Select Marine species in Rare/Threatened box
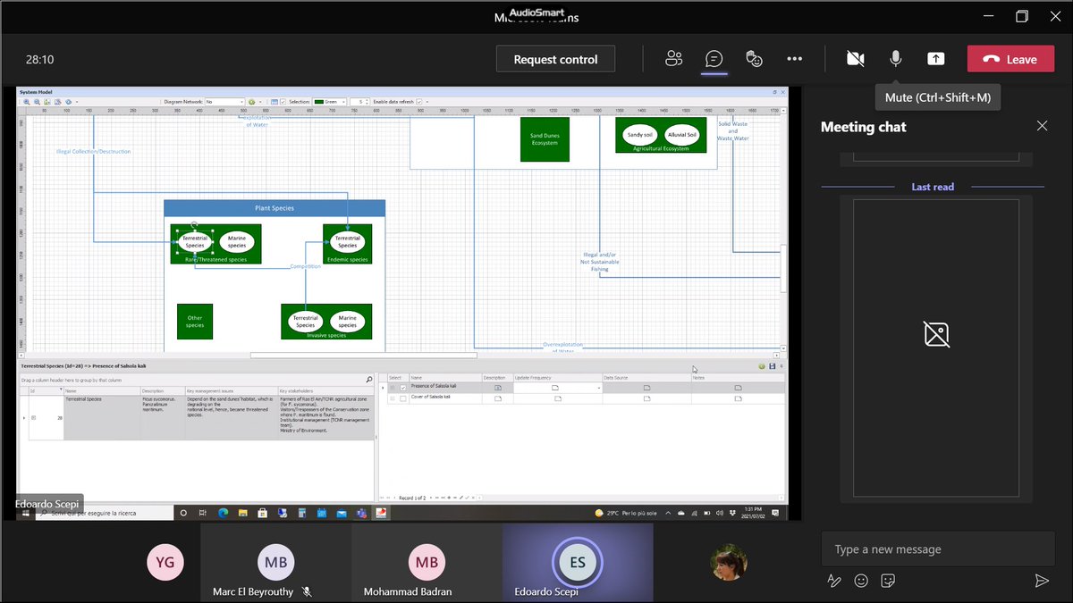The width and height of the screenshot is (1073, 603). tap(236, 241)
